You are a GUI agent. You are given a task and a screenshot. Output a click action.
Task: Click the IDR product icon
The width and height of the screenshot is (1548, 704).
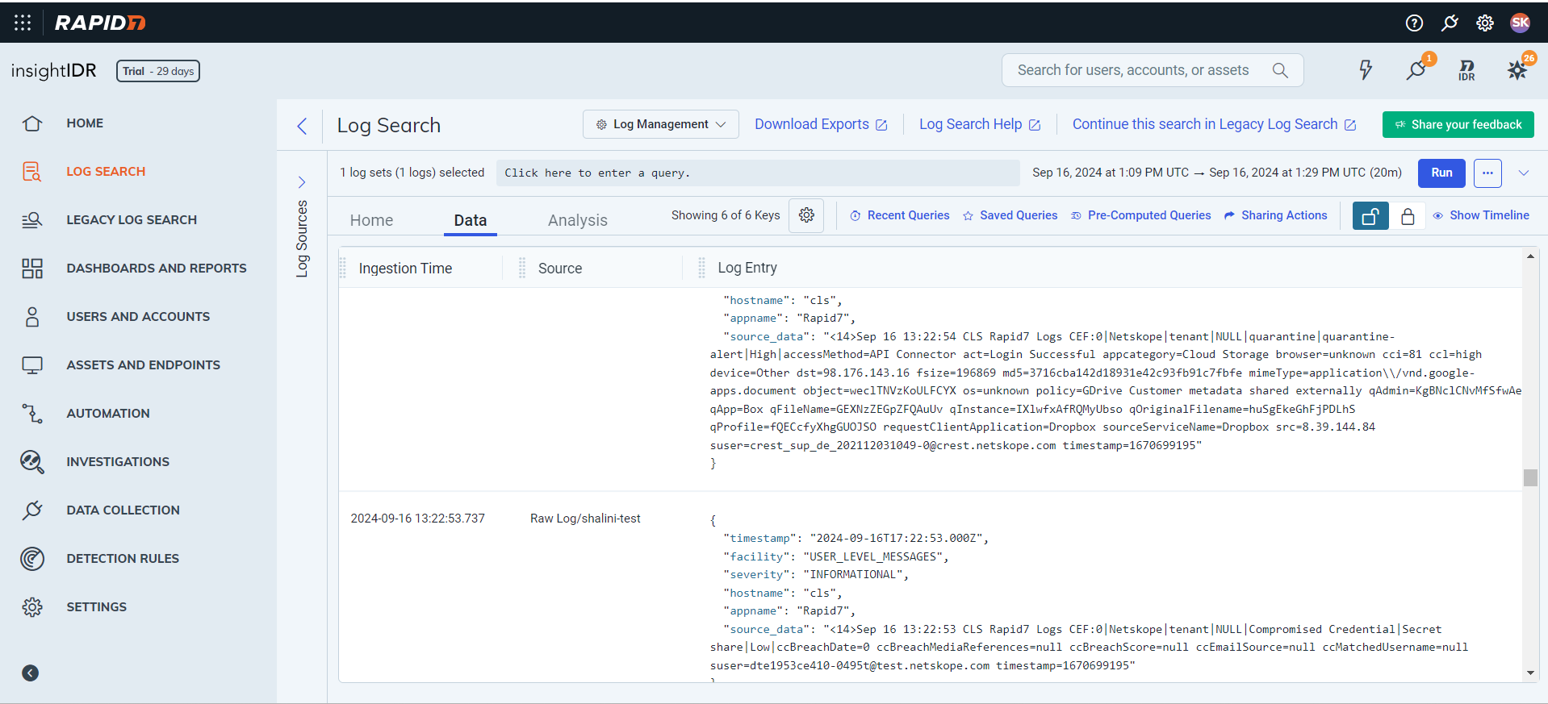point(1466,70)
